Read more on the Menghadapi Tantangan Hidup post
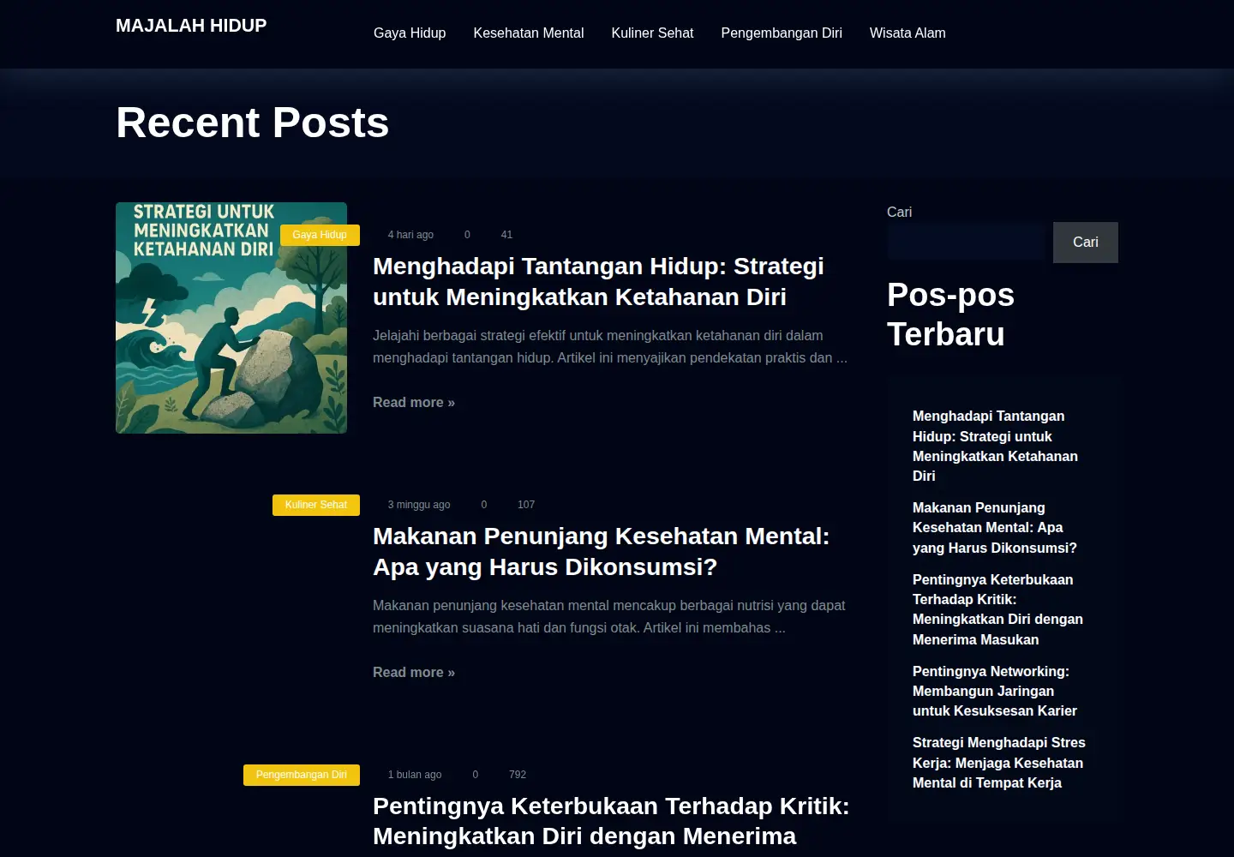 (414, 402)
